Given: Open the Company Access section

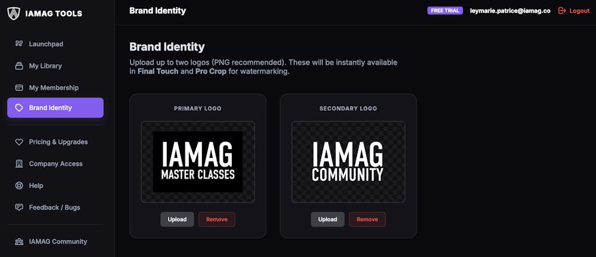Looking at the screenshot, I should click(x=55, y=164).
